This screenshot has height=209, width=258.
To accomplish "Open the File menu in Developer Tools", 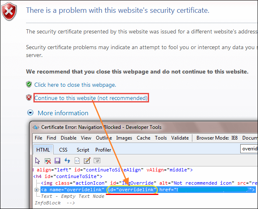I will pyautogui.click(x=38, y=138).
